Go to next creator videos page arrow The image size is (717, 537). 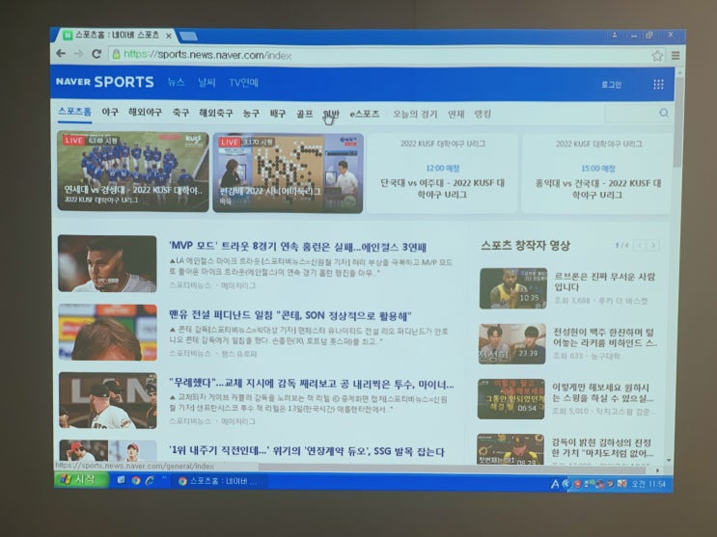pyautogui.click(x=653, y=246)
